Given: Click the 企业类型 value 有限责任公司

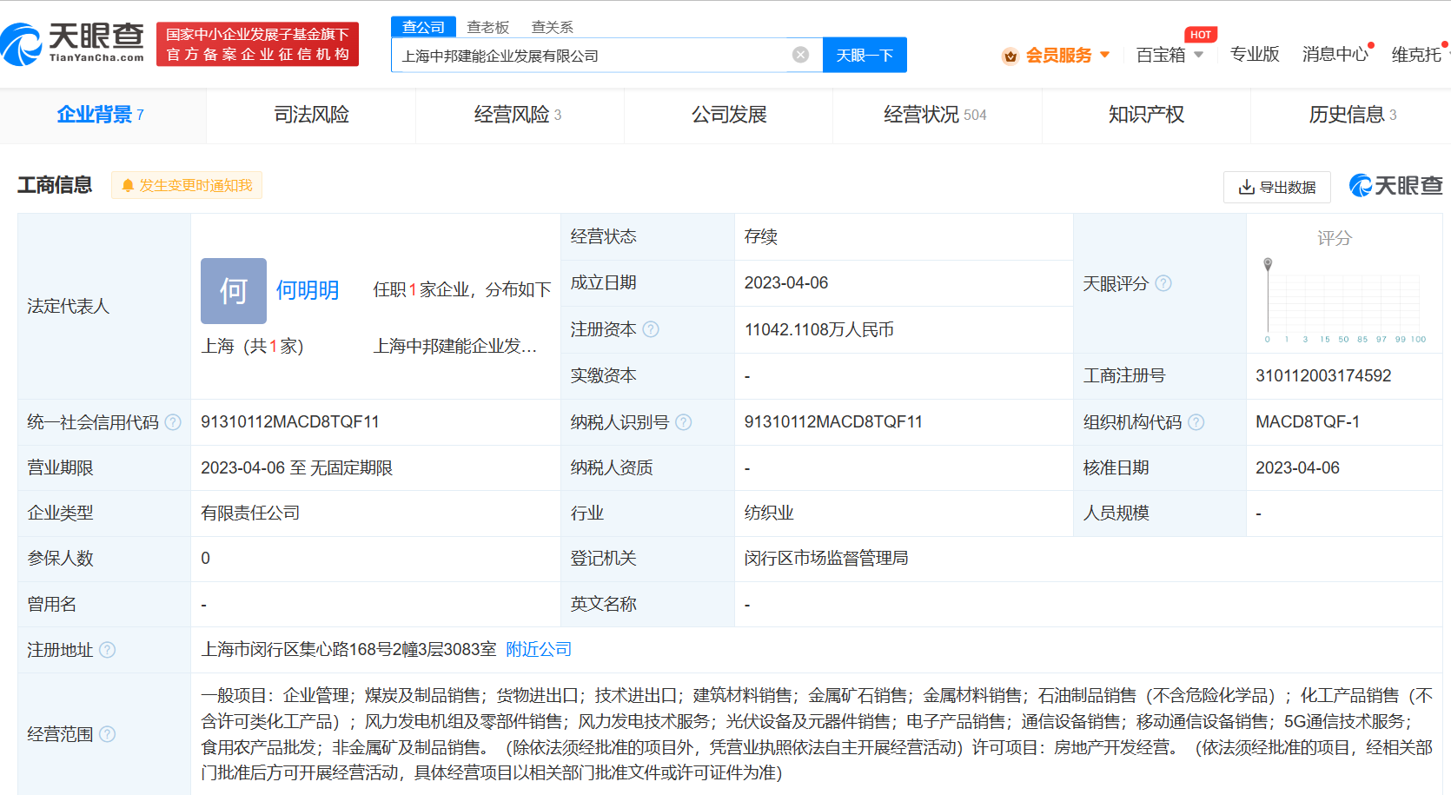Looking at the screenshot, I should (250, 513).
